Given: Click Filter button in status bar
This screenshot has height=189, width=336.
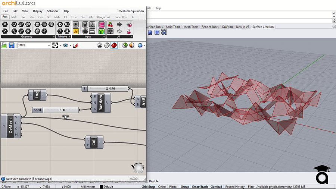Looking at the screenshot, I should point(251,187).
